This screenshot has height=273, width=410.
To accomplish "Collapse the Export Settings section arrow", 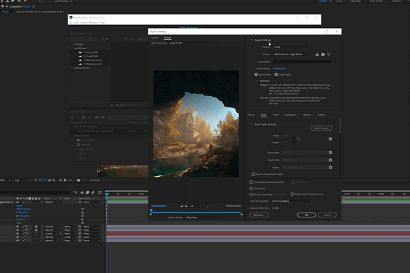I will point(252,40).
